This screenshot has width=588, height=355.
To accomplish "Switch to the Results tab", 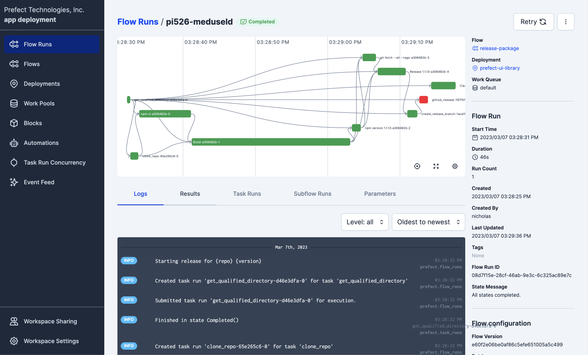I will pyautogui.click(x=190, y=194).
